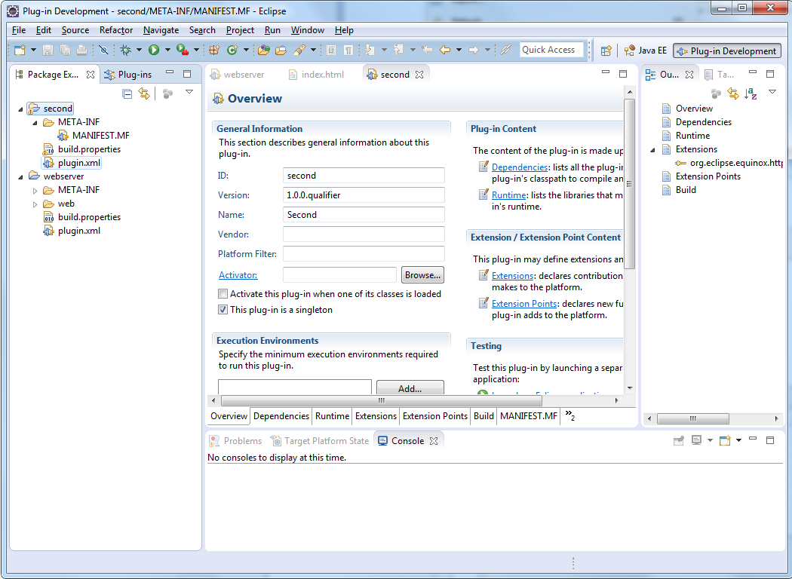Click the Activator link label
The image size is (792, 579).
click(x=238, y=275)
